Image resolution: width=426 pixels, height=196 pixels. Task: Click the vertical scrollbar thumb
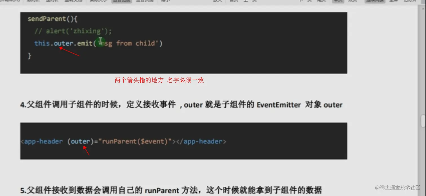[423, 121]
